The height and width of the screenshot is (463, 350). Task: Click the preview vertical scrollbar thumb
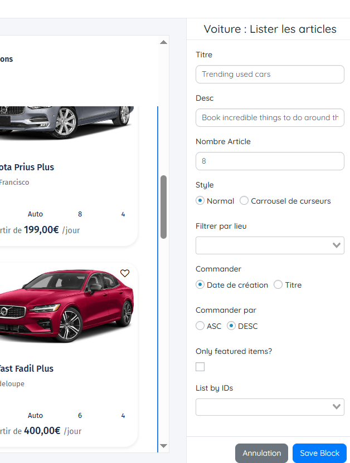(x=163, y=207)
